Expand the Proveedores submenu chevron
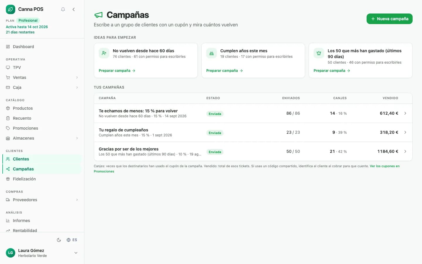Screen dimensions: 422x264 77,200
